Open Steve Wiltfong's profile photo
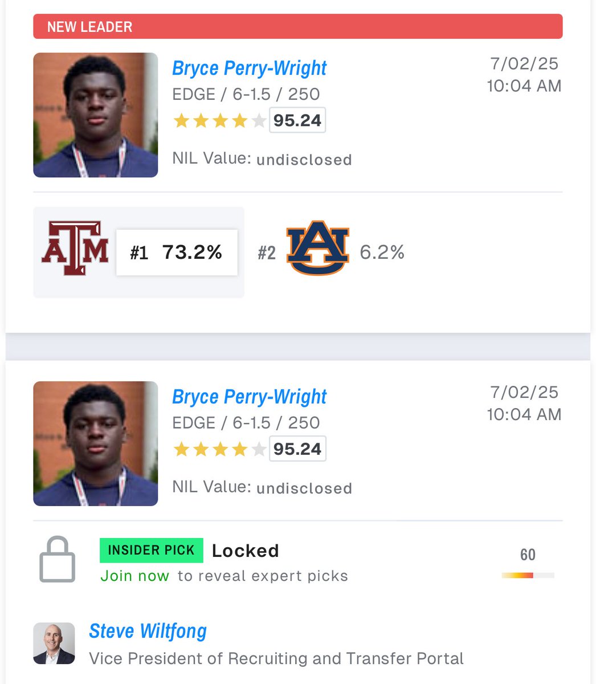 54,644
